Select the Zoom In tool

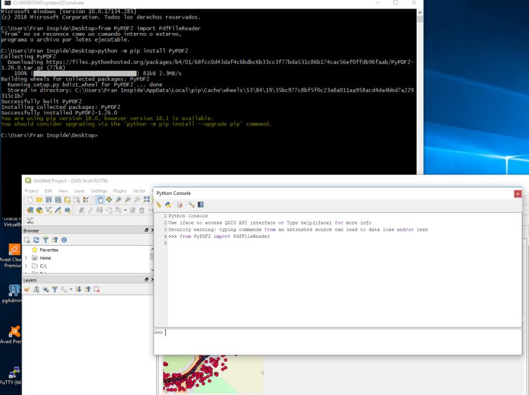tap(118, 199)
